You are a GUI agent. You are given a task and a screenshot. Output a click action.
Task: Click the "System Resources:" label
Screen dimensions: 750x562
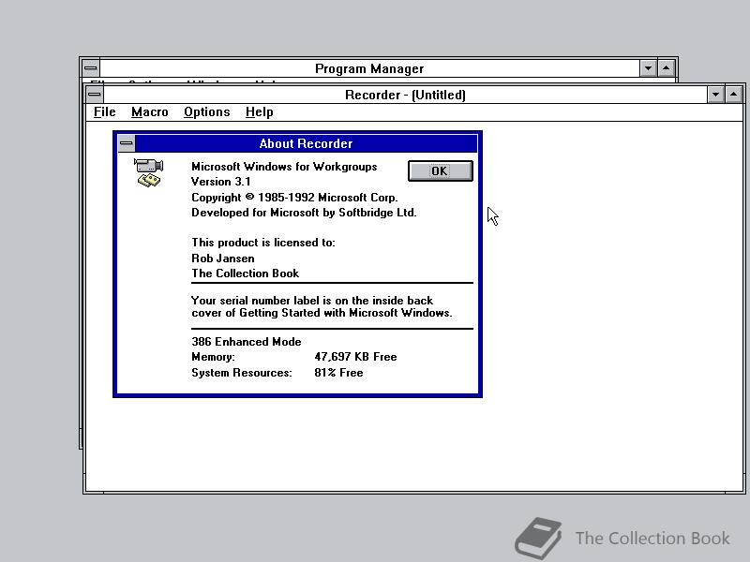[x=242, y=373]
